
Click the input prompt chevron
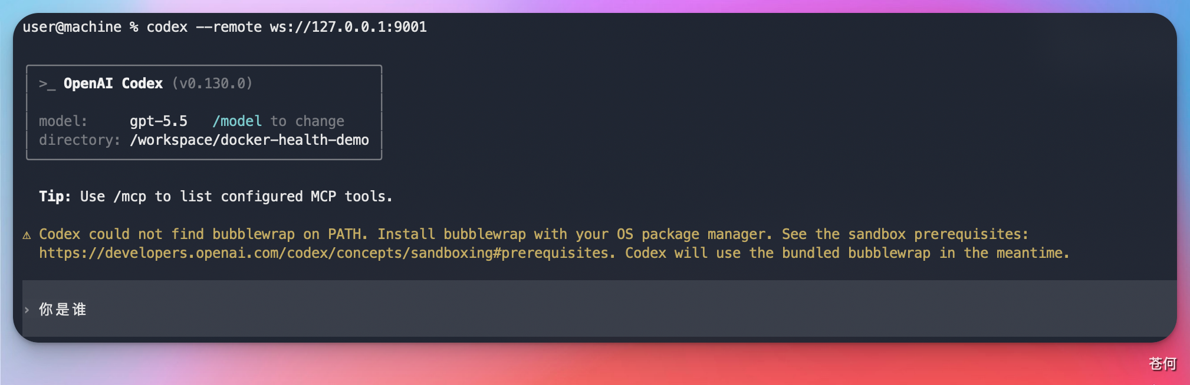pyautogui.click(x=27, y=310)
